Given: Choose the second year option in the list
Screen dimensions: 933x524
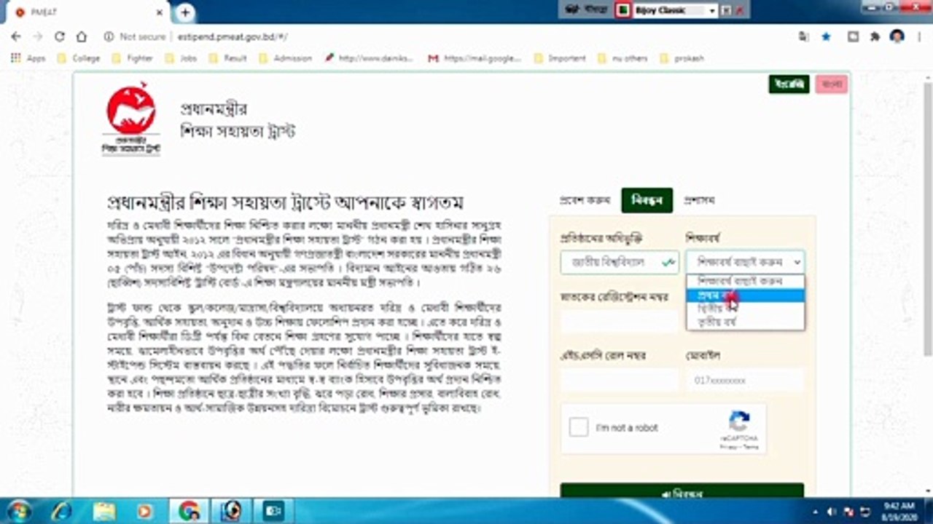Looking at the screenshot, I should (x=745, y=308).
